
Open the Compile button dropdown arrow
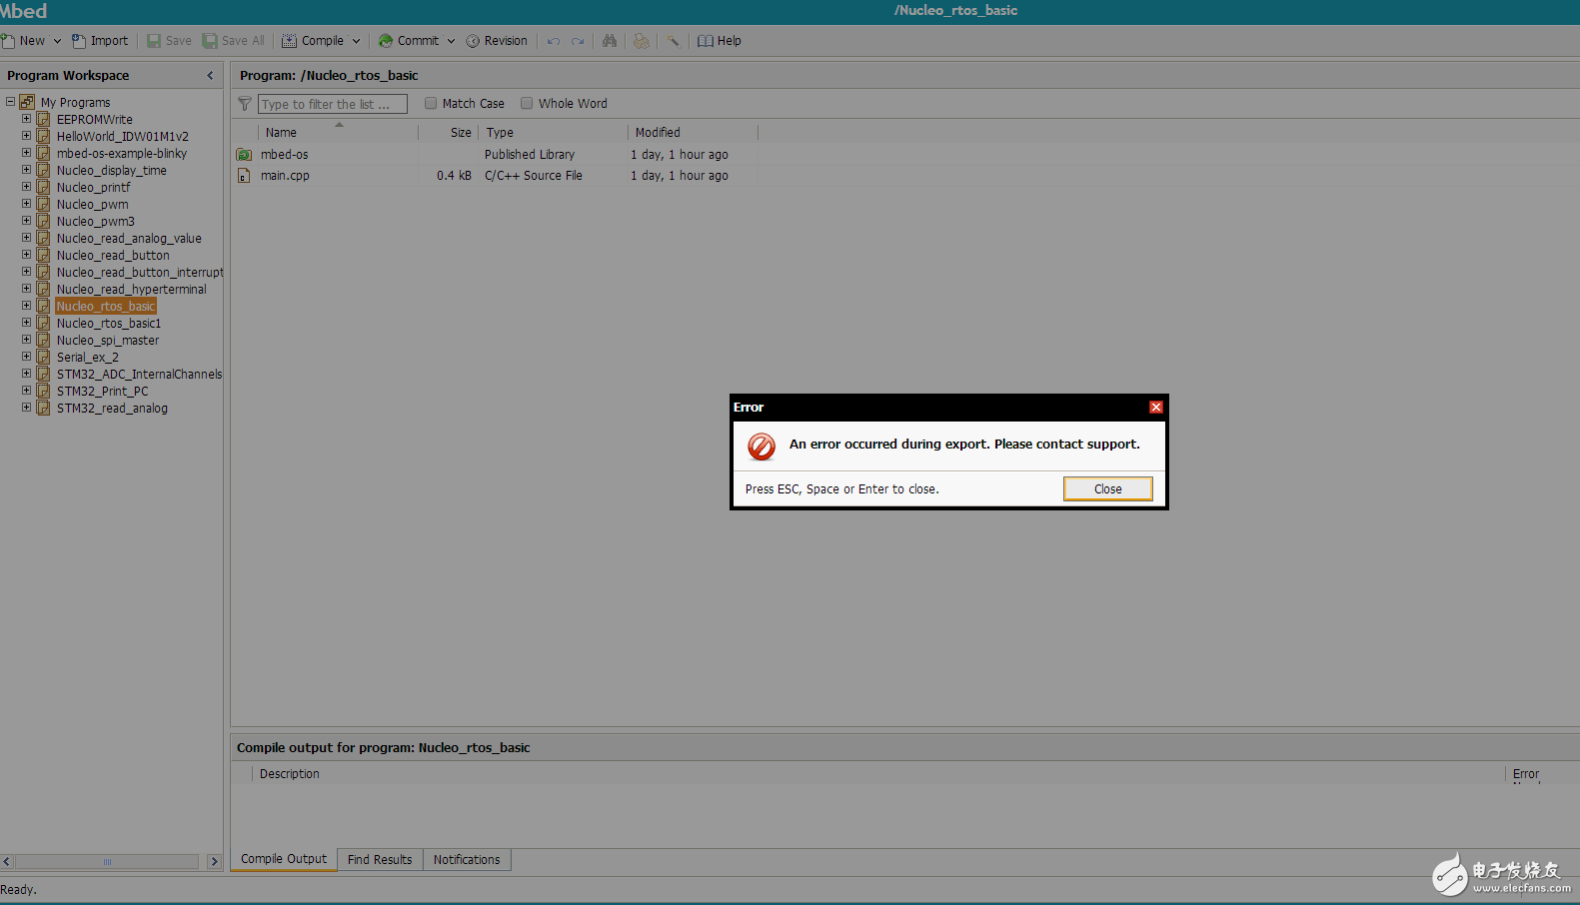click(x=356, y=41)
